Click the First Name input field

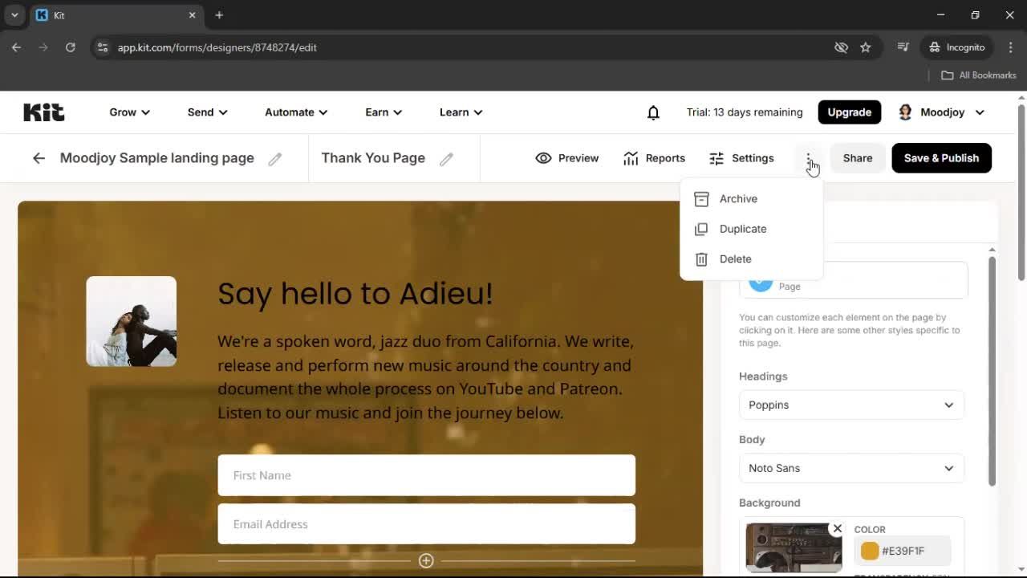[x=426, y=475]
